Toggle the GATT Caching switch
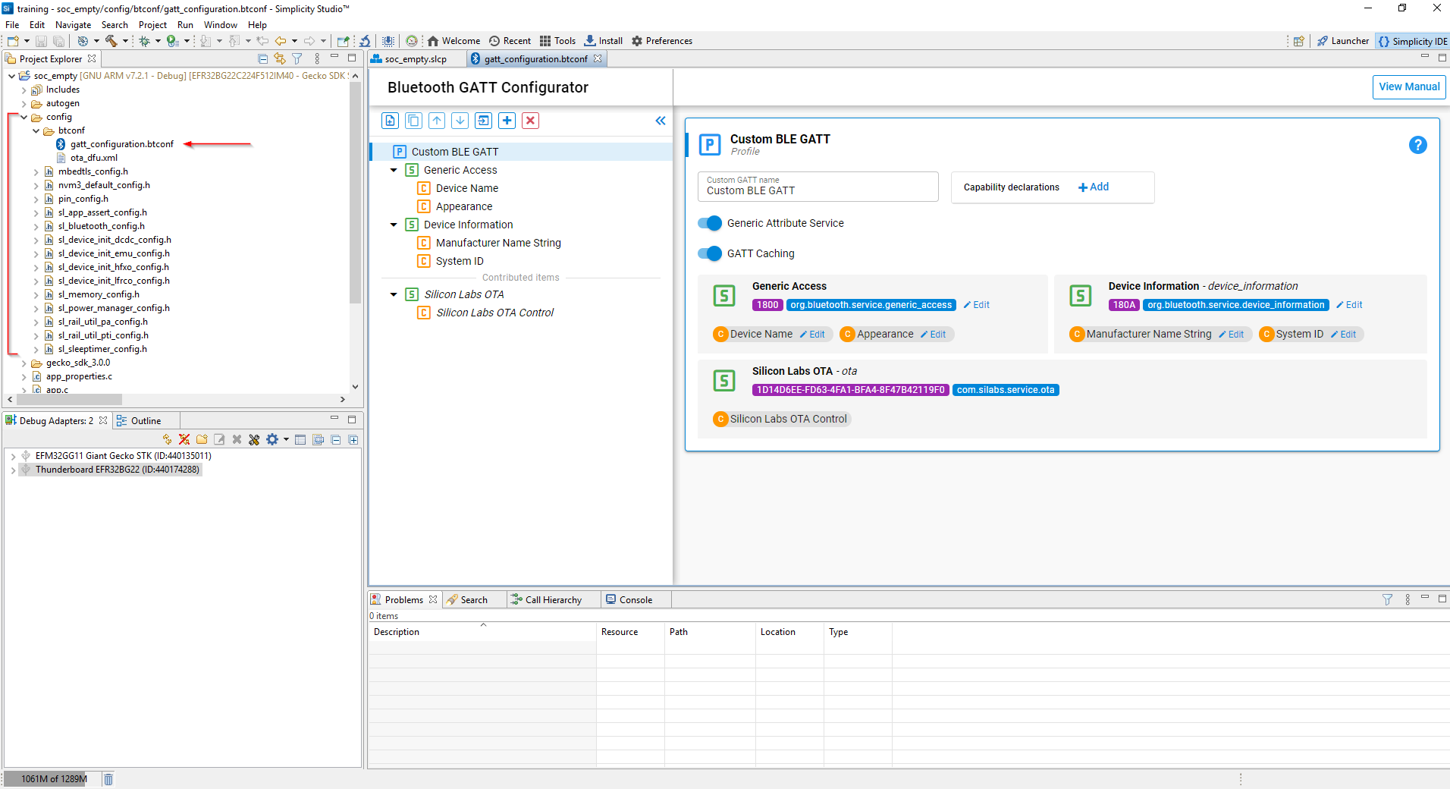 pyautogui.click(x=710, y=253)
